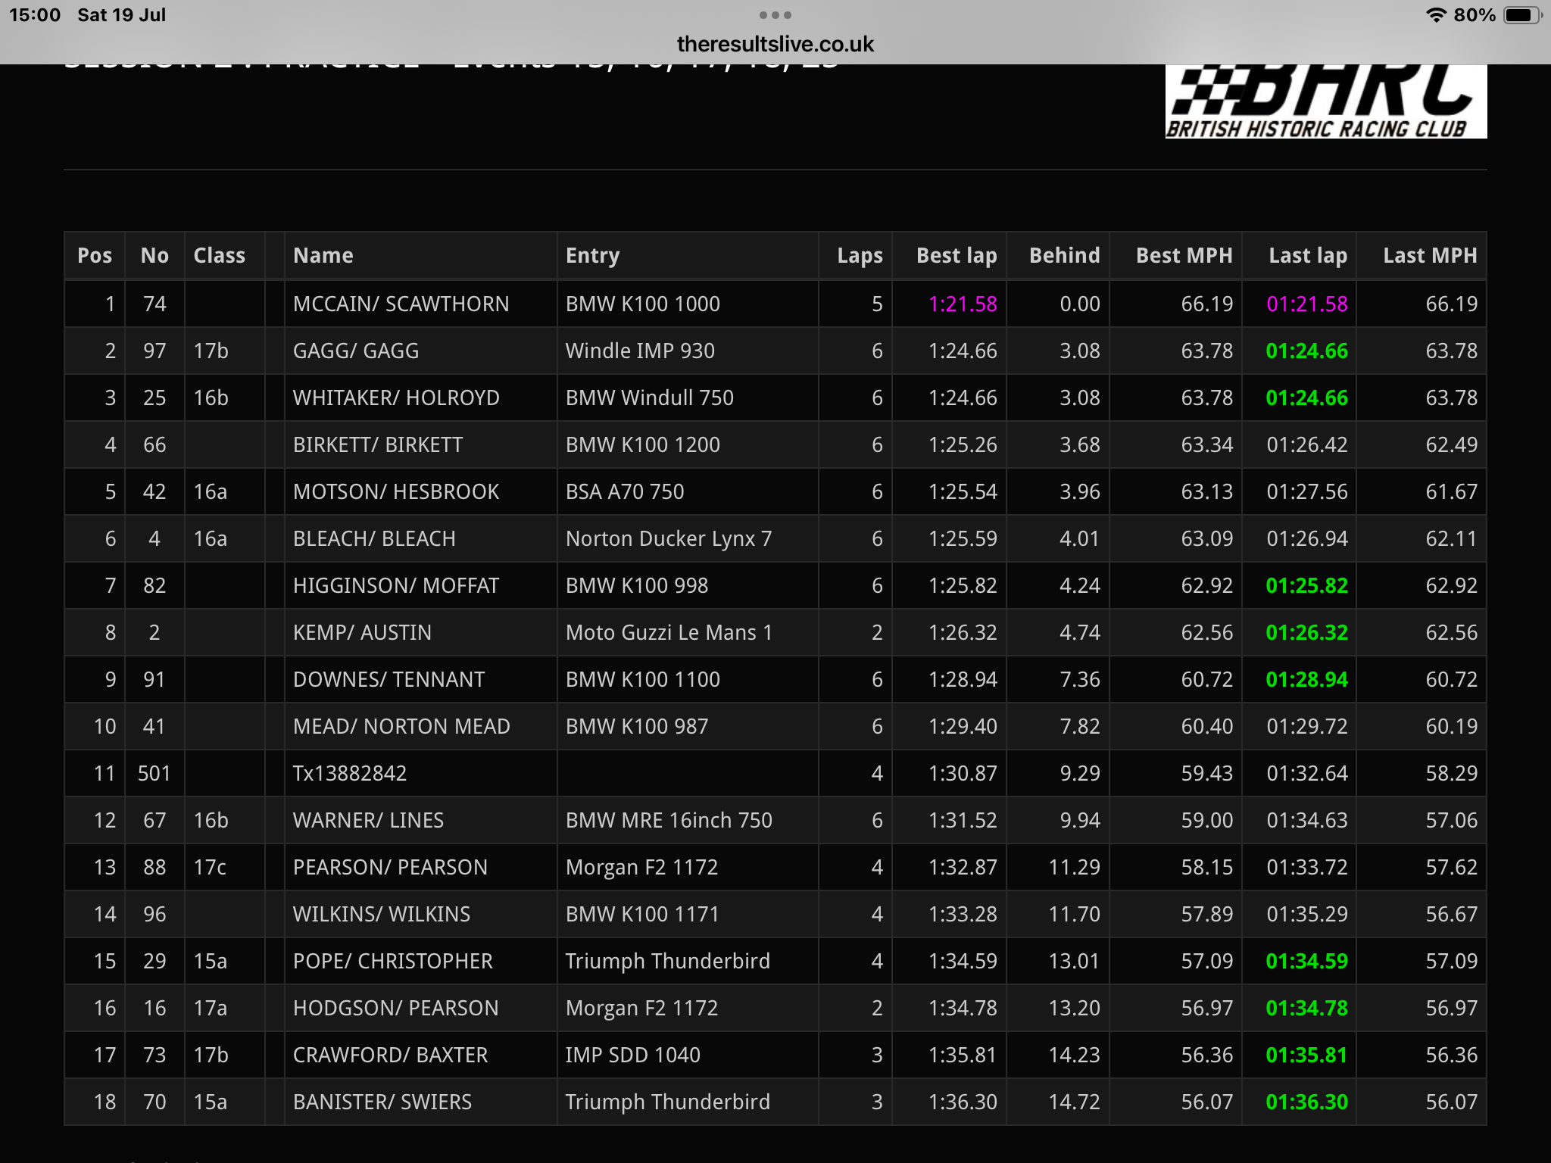Click the 14.72 behind value
The image size is (1551, 1163).
(x=1074, y=1102)
